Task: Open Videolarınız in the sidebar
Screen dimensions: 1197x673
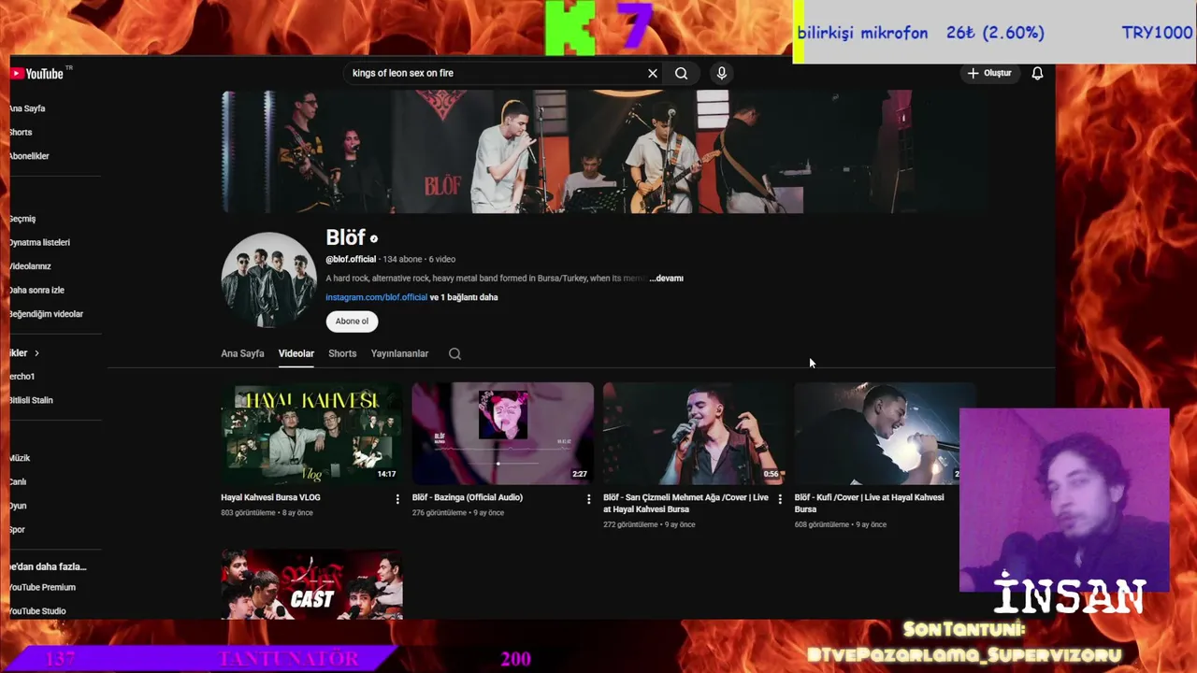Action: click(x=30, y=266)
